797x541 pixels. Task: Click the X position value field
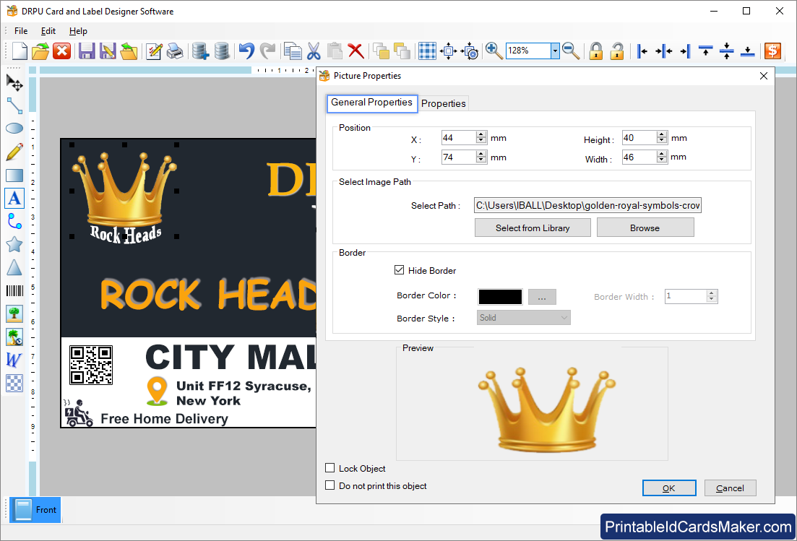tap(459, 138)
